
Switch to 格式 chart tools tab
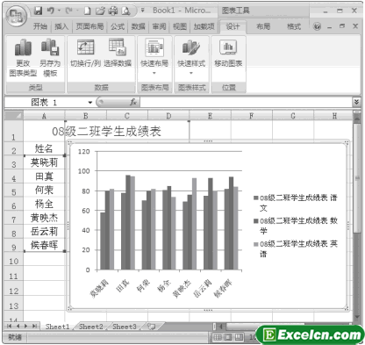pyautogui.click(x=294, y=26)
